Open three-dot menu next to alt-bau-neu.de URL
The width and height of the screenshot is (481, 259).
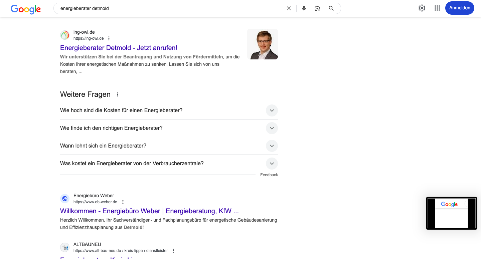point(173,251)
